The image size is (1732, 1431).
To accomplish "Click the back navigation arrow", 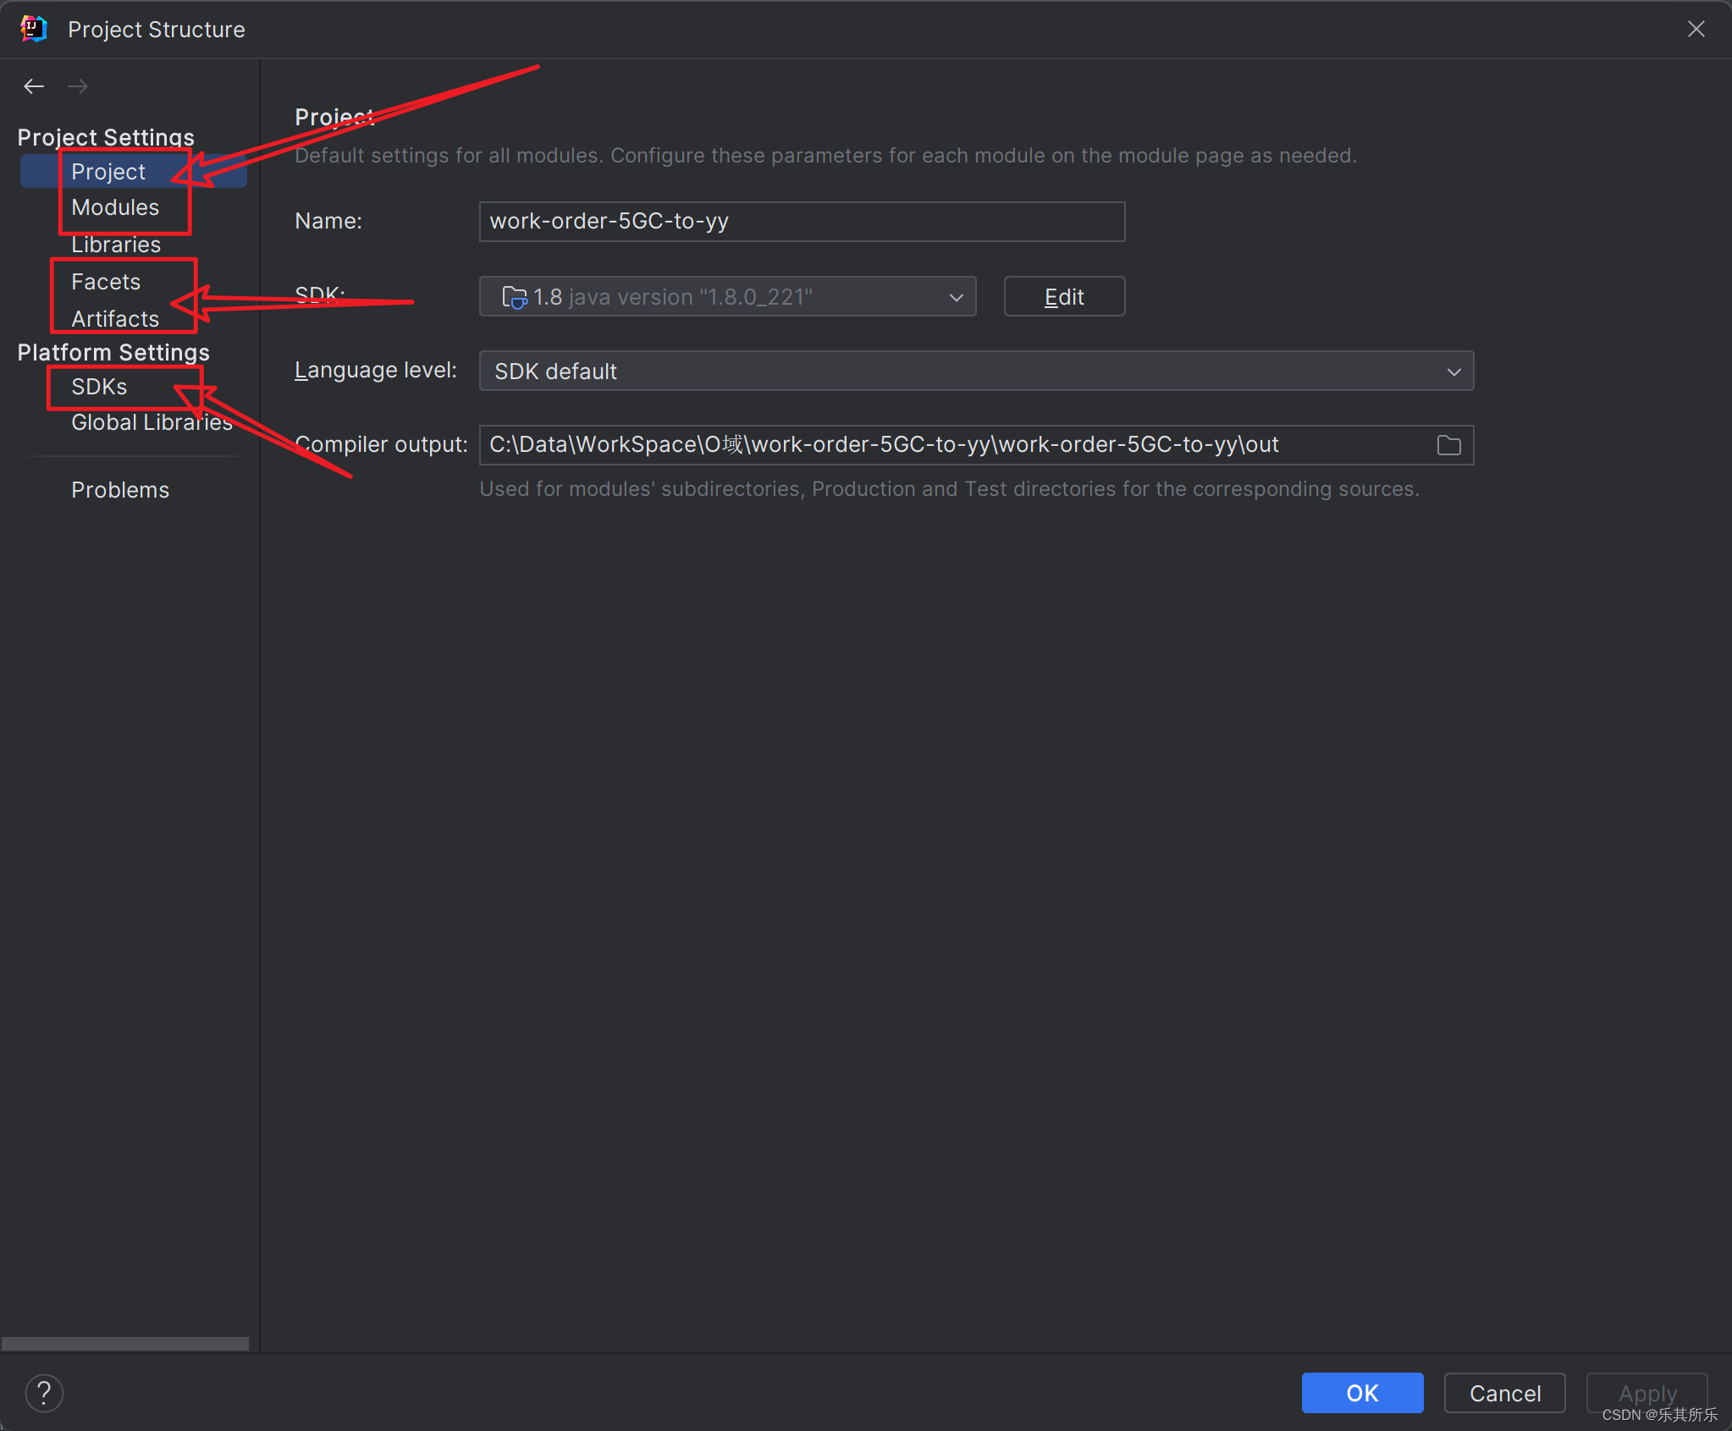I will (34, 86).
